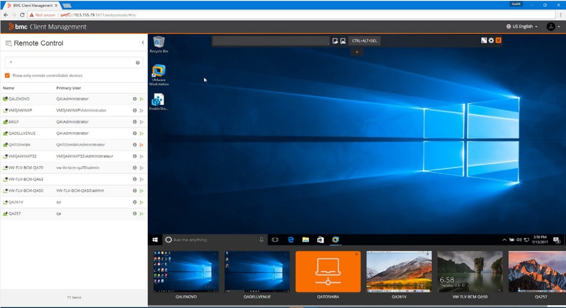Screen dimensions: 566x308
Task: Go back in browser
Action: [x=6, y=15]
